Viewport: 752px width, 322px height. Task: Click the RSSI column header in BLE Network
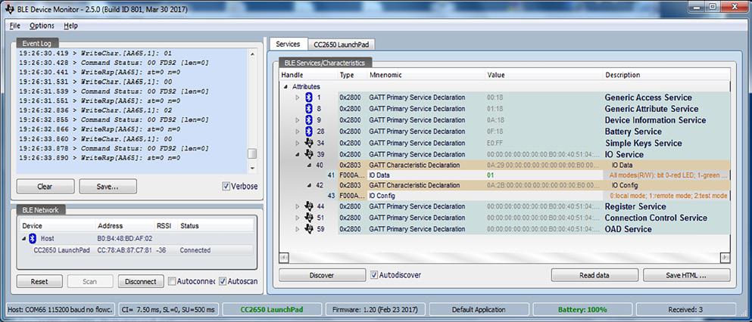point(165,226)
